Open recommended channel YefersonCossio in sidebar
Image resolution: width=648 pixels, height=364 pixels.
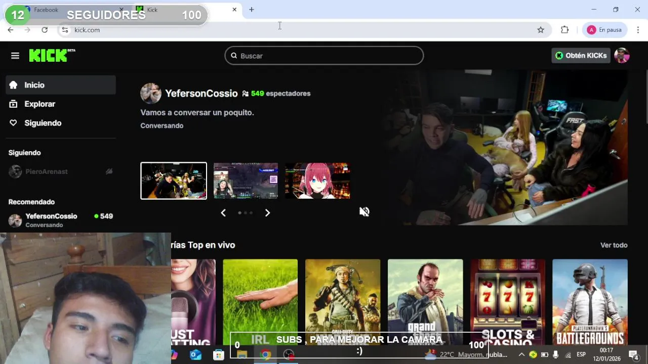coord(61,220)
